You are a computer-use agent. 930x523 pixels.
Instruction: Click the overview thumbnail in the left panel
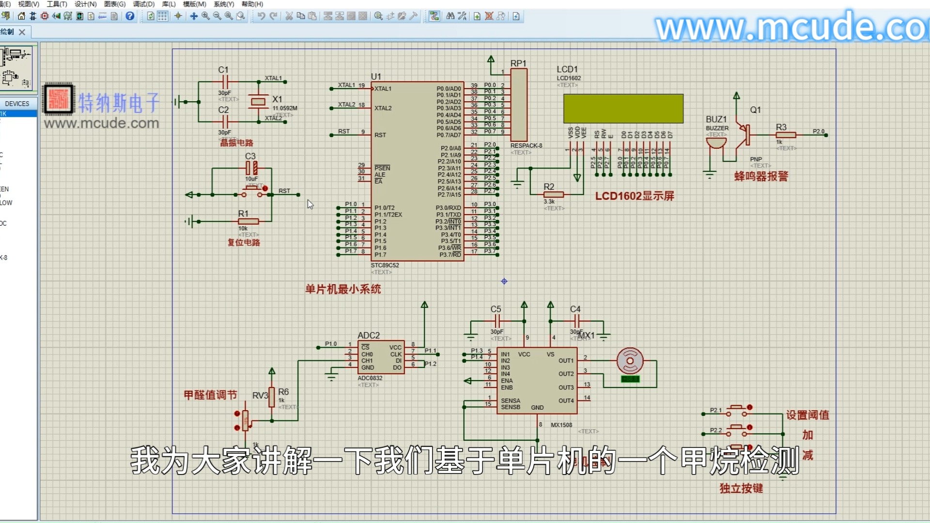click(x=17, y=68)
